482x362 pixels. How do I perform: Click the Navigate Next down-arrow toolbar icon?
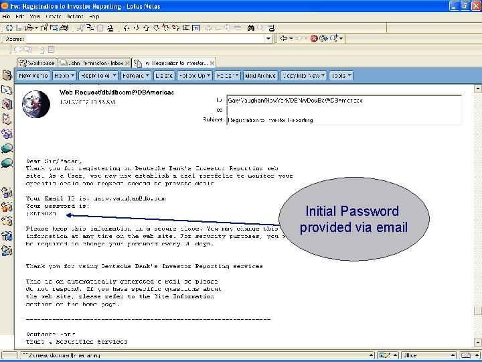156,28
